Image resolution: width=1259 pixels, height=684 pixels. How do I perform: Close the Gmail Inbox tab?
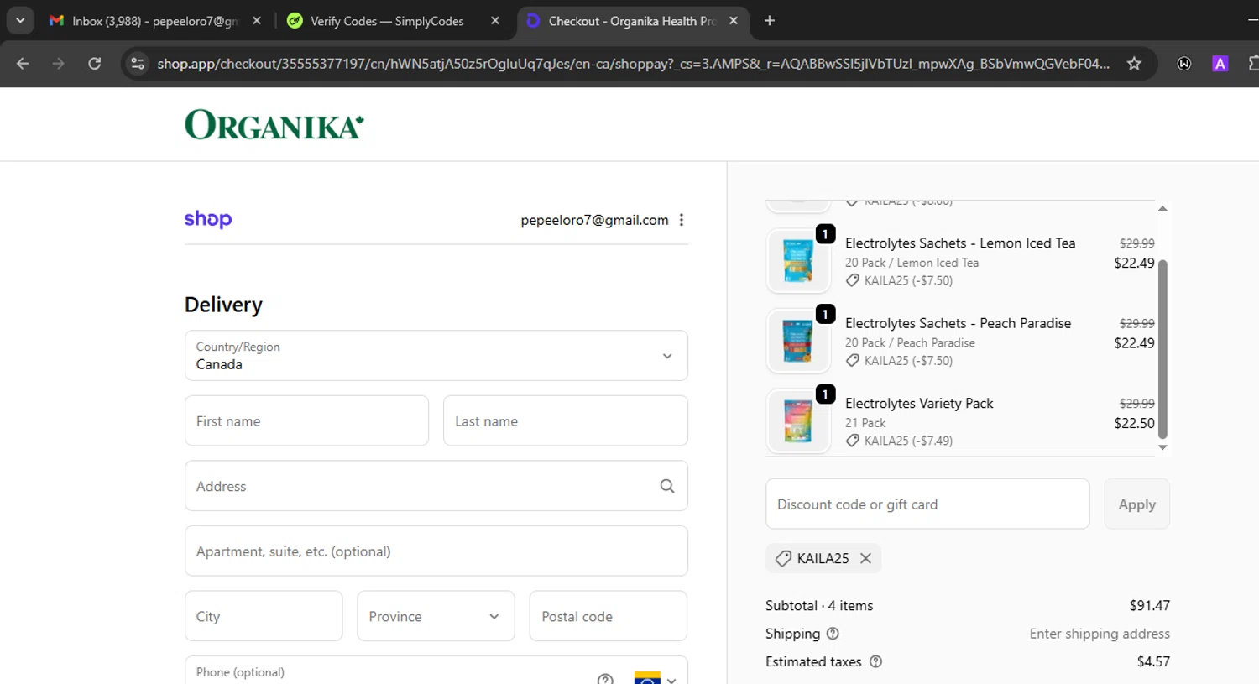click(x=257, y=21)
